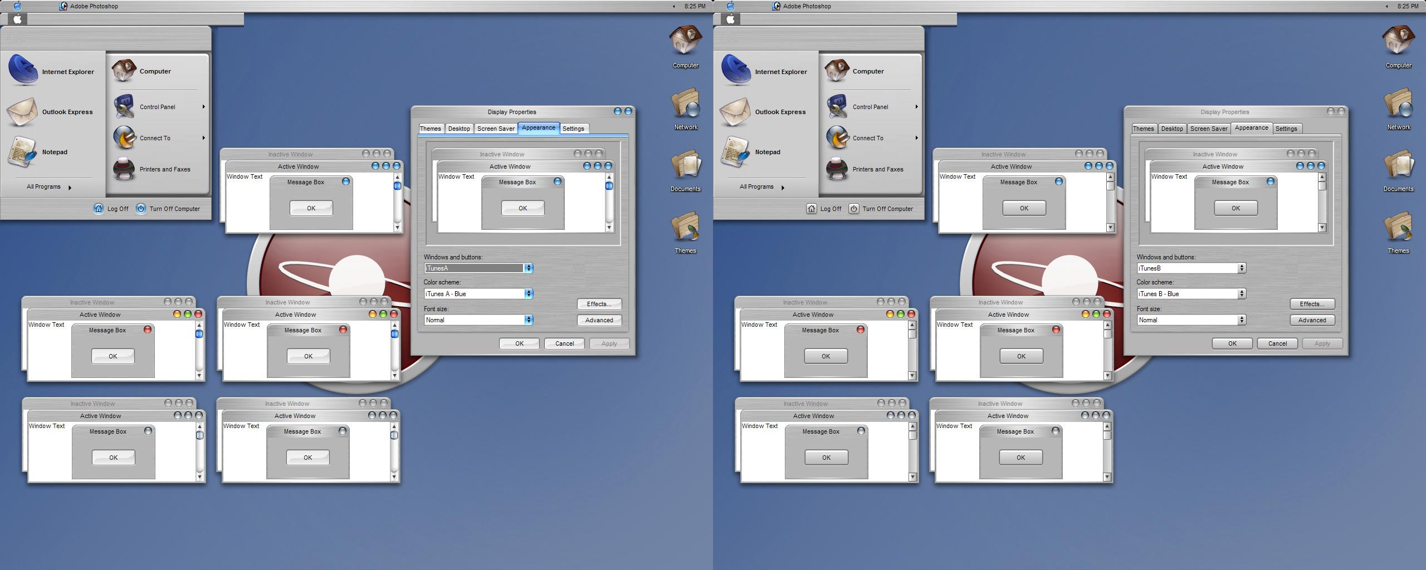Switch to Screen Saver tab in iTunesA dialog
This screenshot has height=570, width=1426.
pyautogui.click(x=496, y=129)
